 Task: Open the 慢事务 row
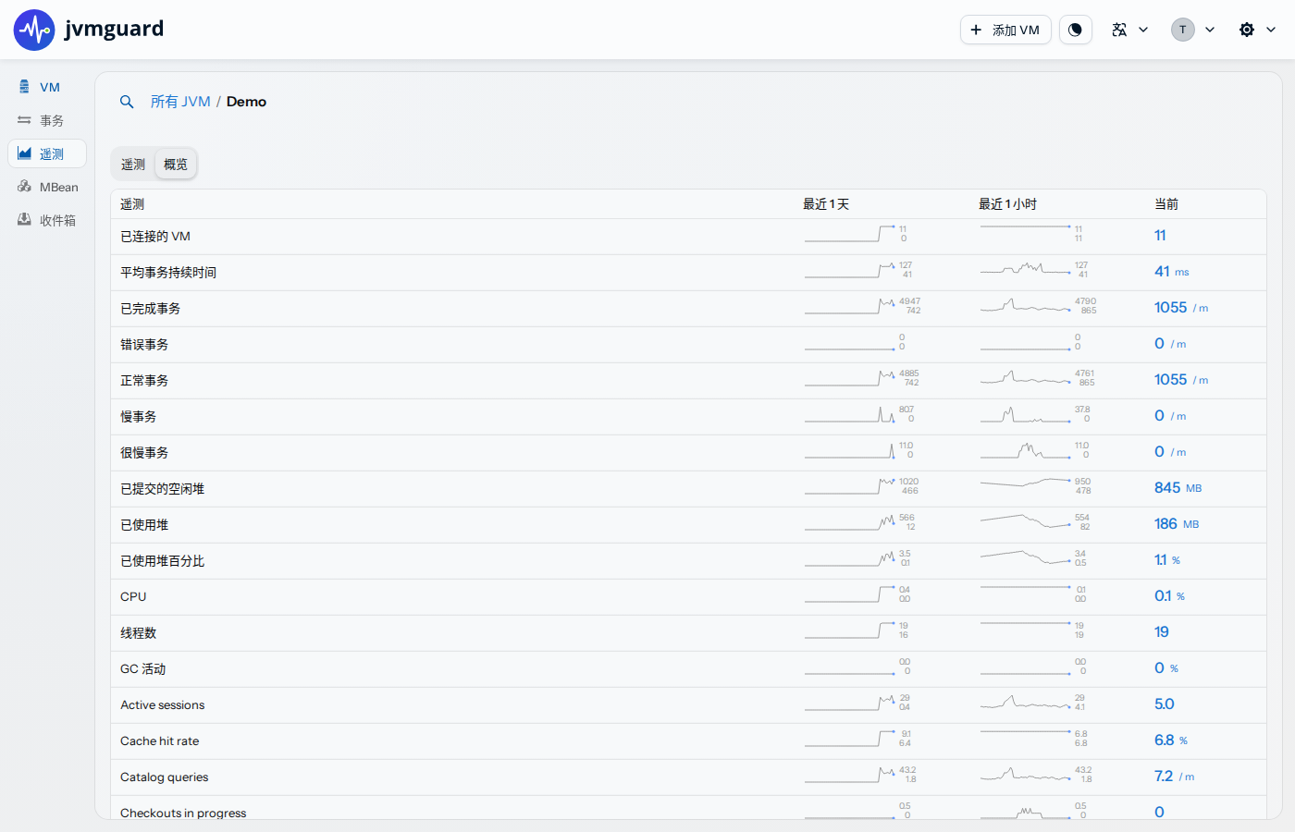click(689, 417)
